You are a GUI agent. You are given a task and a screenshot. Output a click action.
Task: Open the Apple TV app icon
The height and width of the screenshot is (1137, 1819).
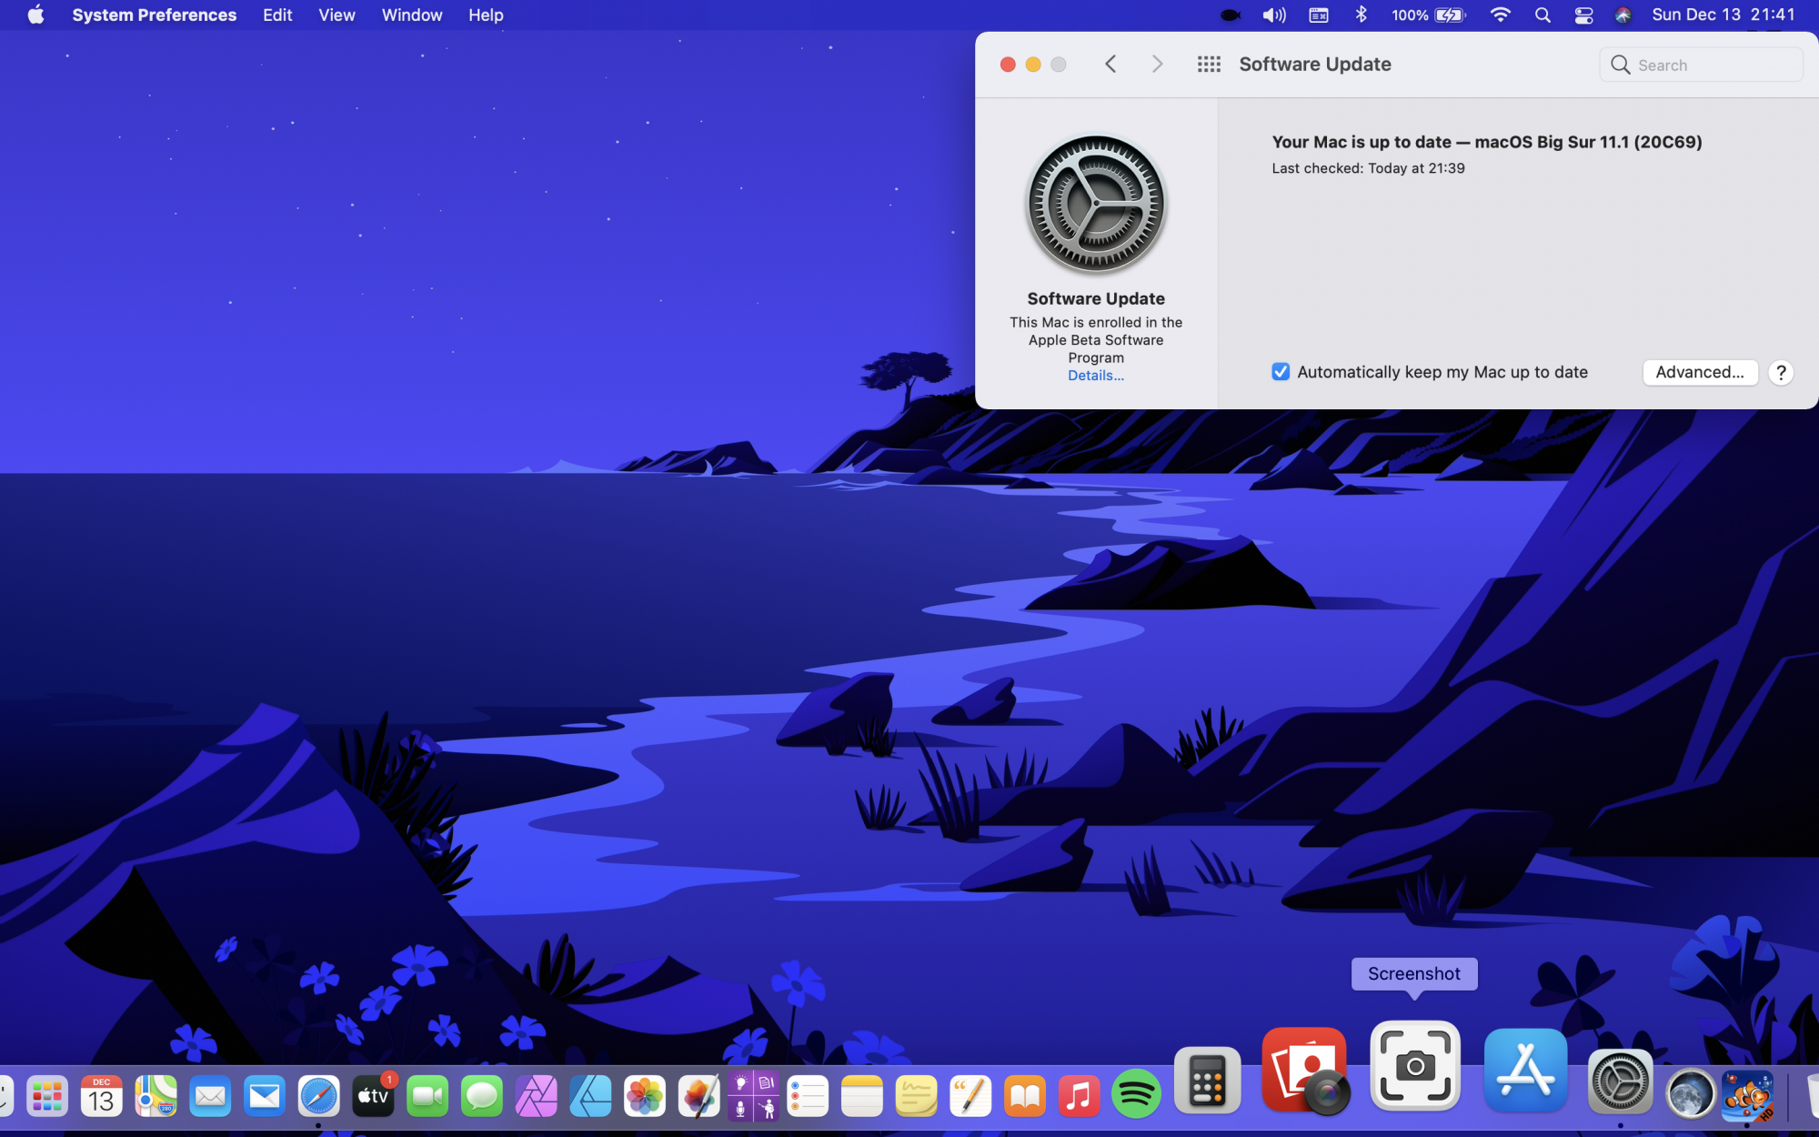[x=373, y=1097]
